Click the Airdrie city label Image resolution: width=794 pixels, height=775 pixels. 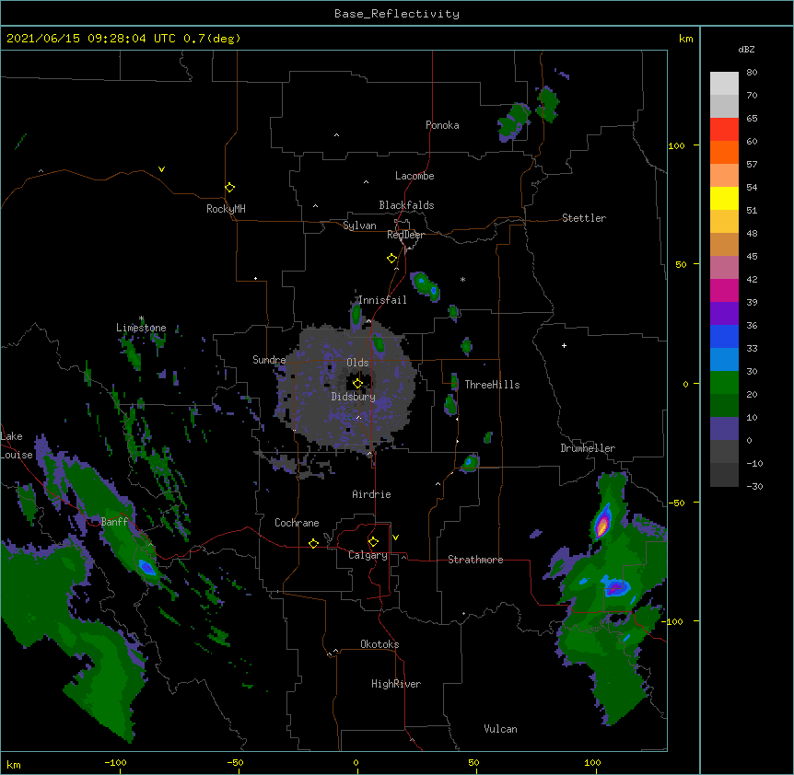[372, 494]
